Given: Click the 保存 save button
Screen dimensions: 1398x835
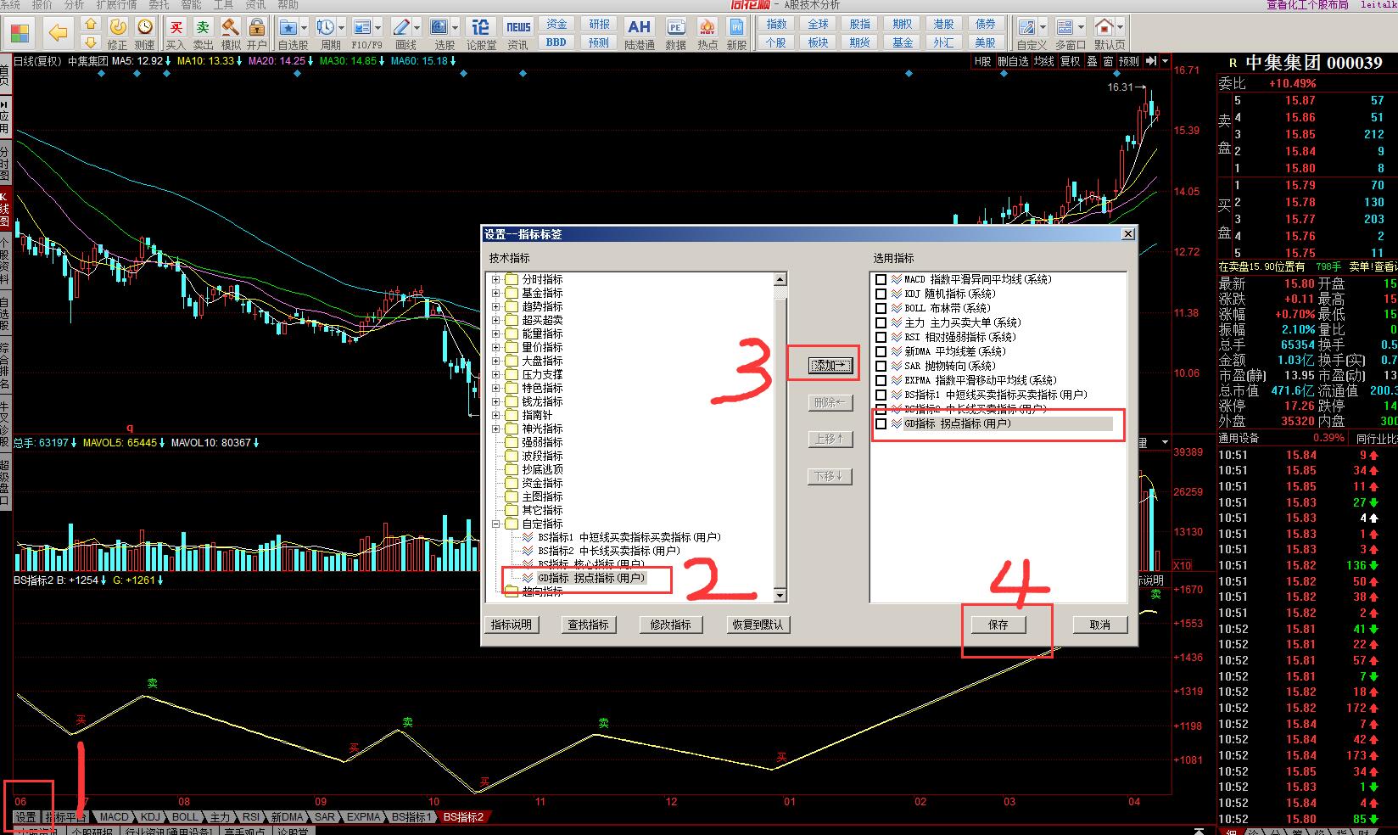Looking at the screenshot, I should 998,625.
